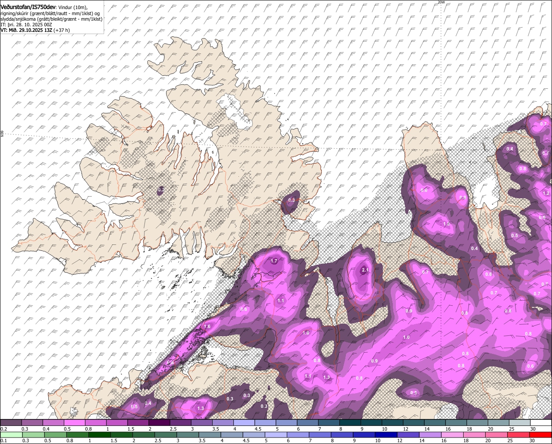Click the 3.5 label under the top legend row
The height and width of the screenshot is (444, 552).
(x=216, y=429)
